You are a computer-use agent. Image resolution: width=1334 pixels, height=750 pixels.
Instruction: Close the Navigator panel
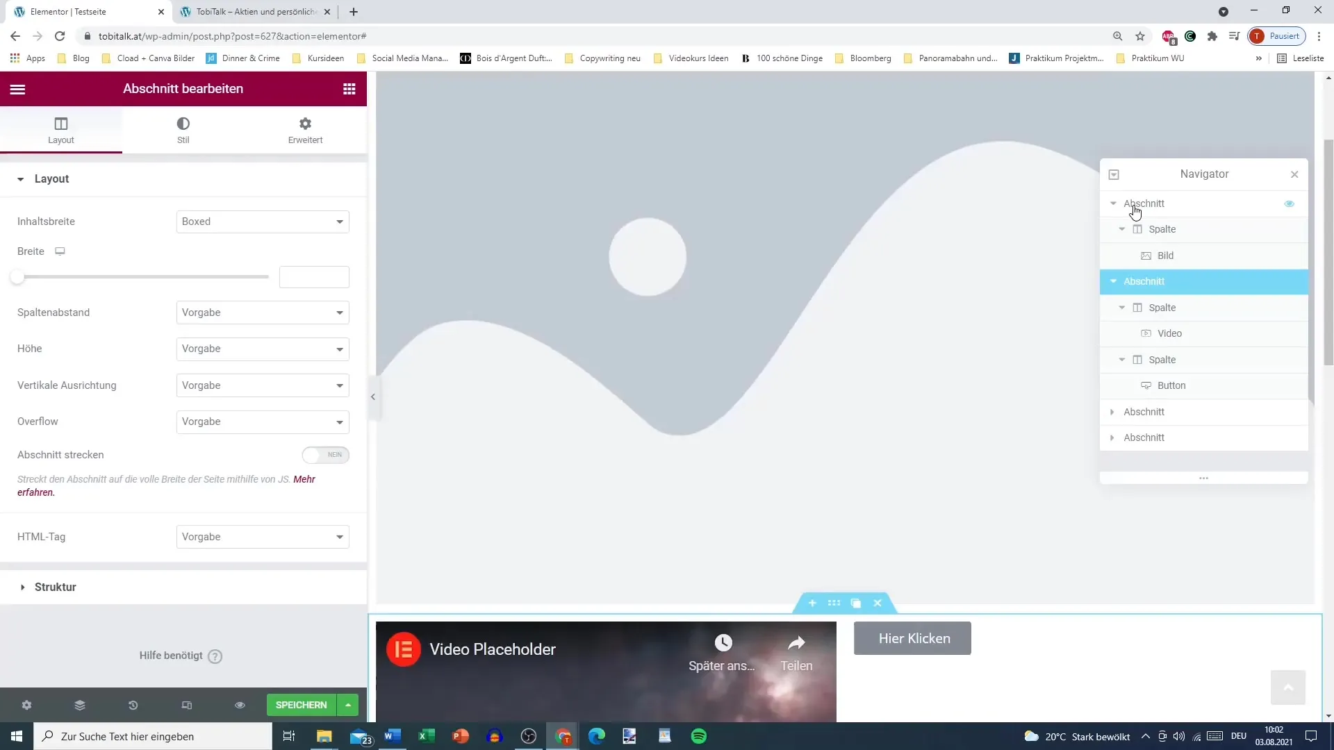tap(1294, 174)
